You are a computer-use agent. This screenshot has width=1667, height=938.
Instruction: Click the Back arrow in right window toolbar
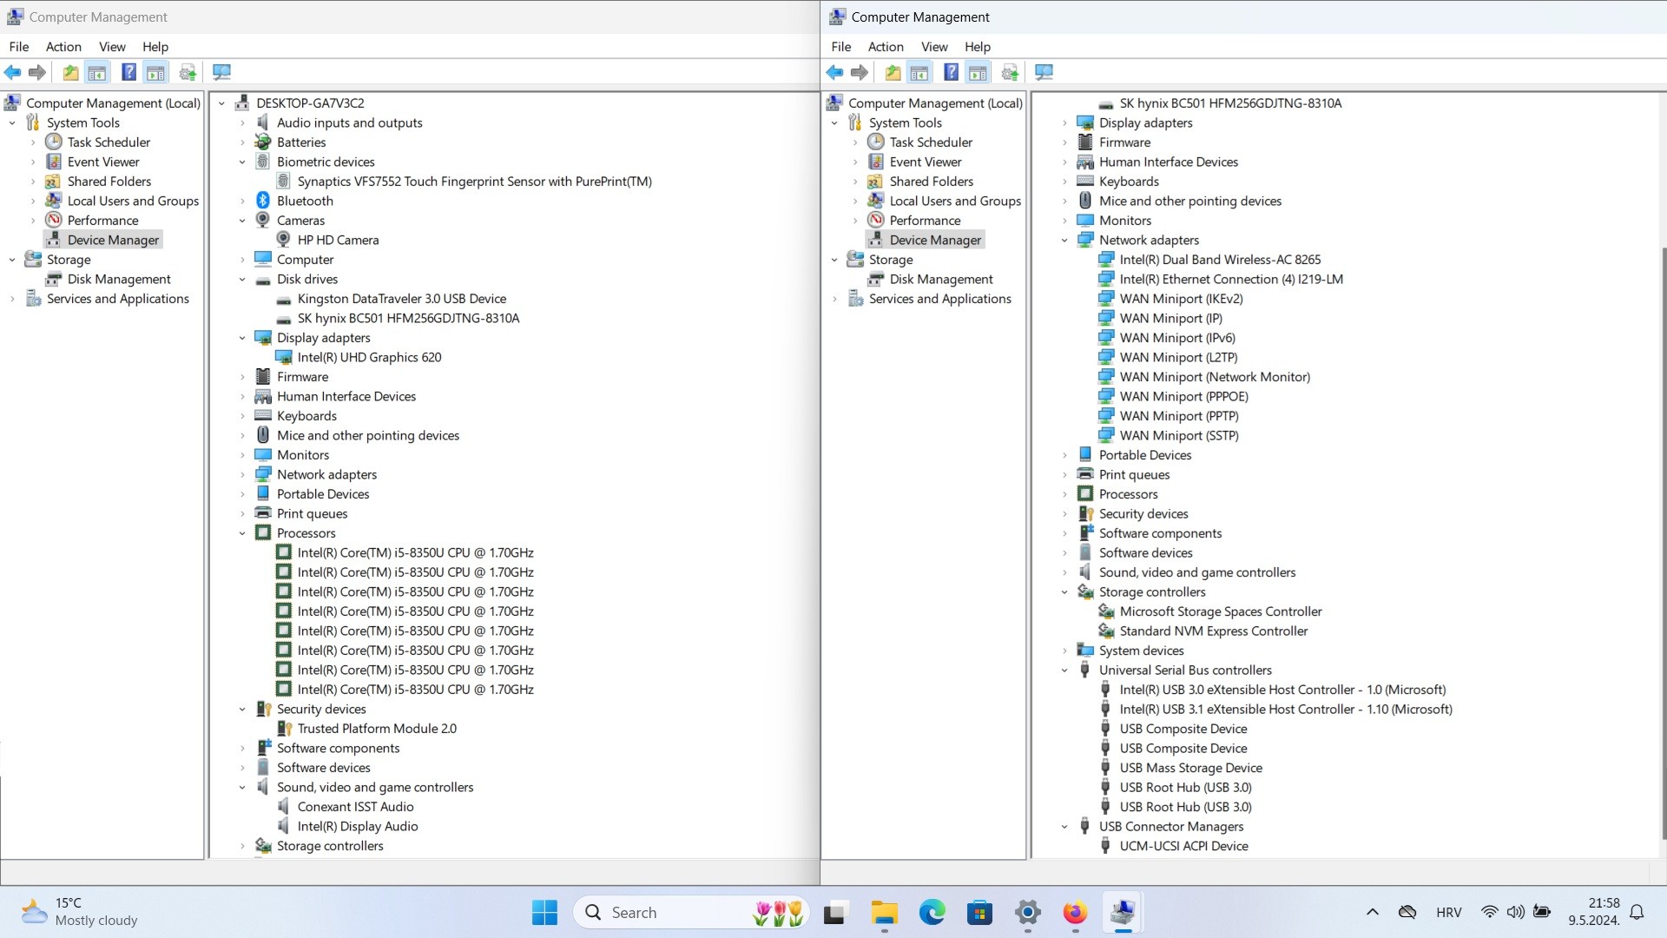pyautogui.click(x=834, y=73)
